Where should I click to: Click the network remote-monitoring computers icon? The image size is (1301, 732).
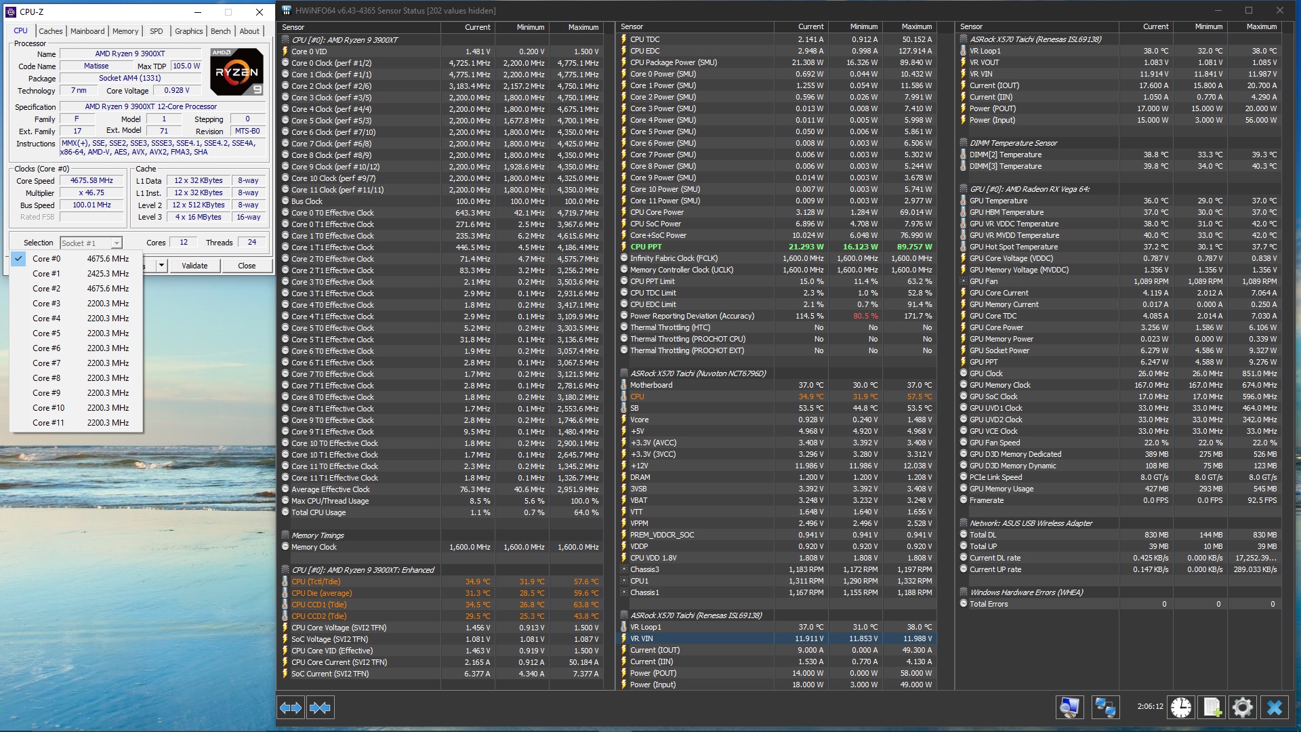click(1105, 708)
